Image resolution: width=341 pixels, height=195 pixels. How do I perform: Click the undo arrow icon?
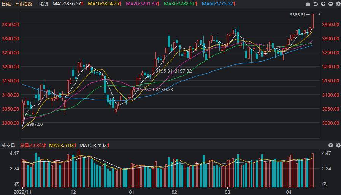coord(316,4)
